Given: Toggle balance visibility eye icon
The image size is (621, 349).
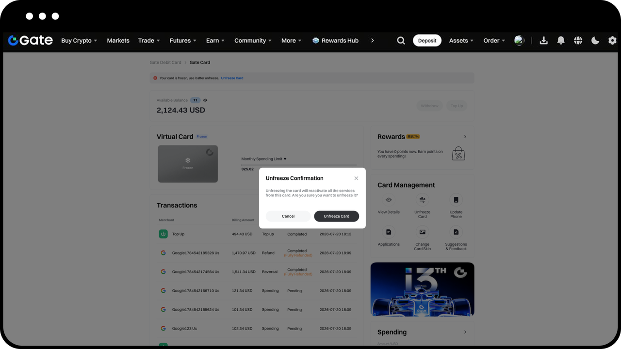Looking at the screenshot, I should pyautogui.click(x=205, y=100).
